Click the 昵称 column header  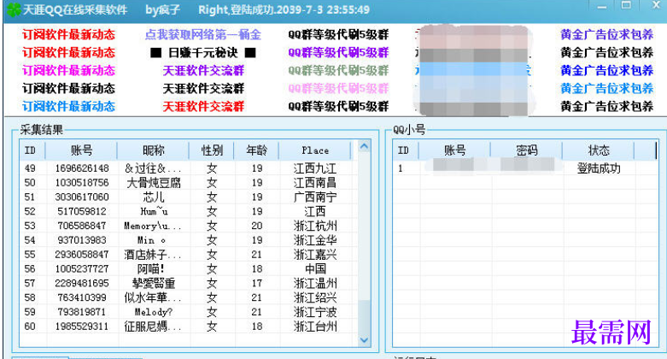point(153,150)
